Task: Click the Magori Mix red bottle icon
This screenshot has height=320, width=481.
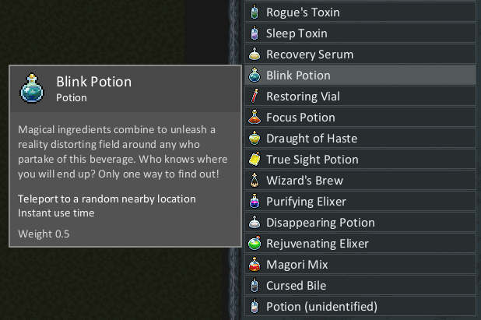Action: pyautogui.click(x=255, y=265)
